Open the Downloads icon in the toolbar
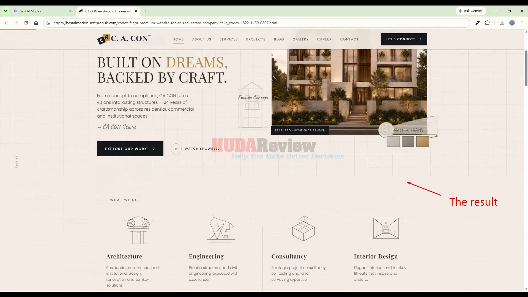Image resolution: width=528 pixels, height=297 pixels. [502, 23]
